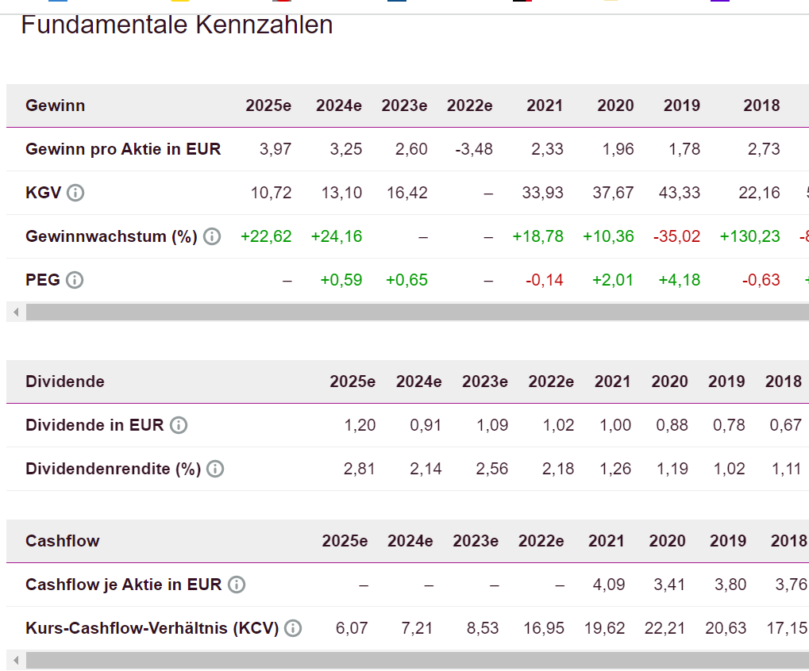The image size is (809, 671).
Task: Show info for Dividende in EUR
Action: (x=179, y=425)
